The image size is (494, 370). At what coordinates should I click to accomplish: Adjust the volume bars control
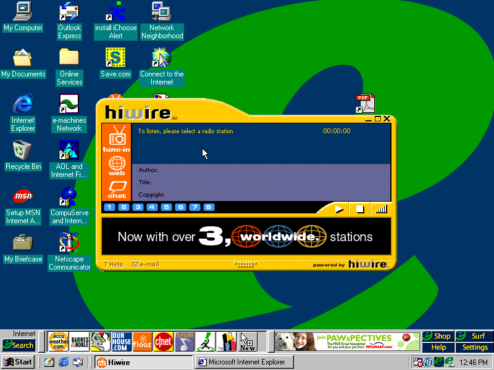pos(381,209)
